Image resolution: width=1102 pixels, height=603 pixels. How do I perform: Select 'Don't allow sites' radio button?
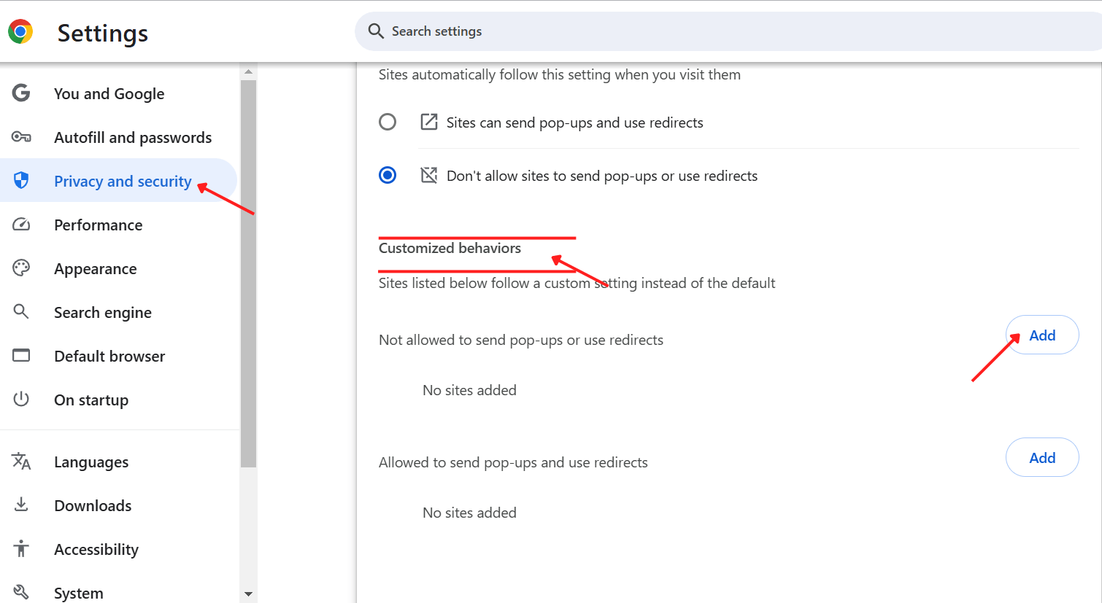click(x=388, y=175)
